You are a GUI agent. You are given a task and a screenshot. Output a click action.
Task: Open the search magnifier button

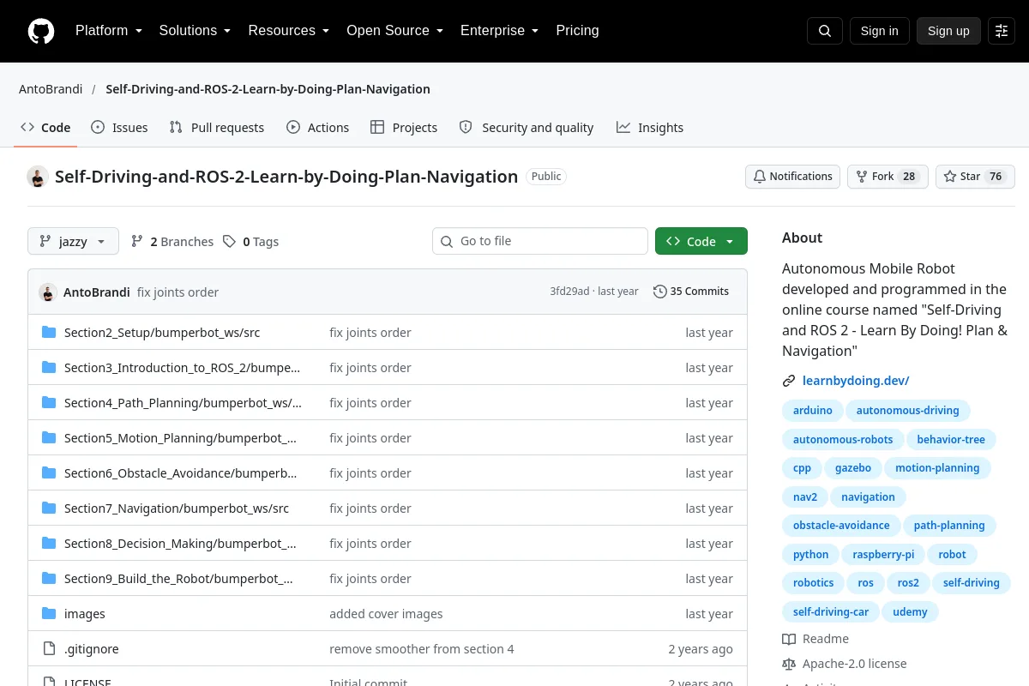click(x=825, y=31)
